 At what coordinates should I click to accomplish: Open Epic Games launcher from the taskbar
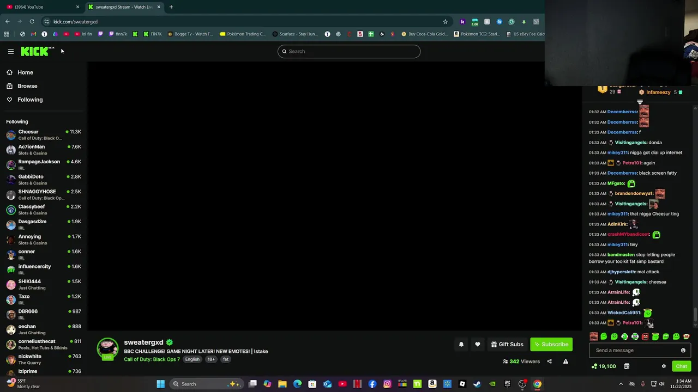507,384
